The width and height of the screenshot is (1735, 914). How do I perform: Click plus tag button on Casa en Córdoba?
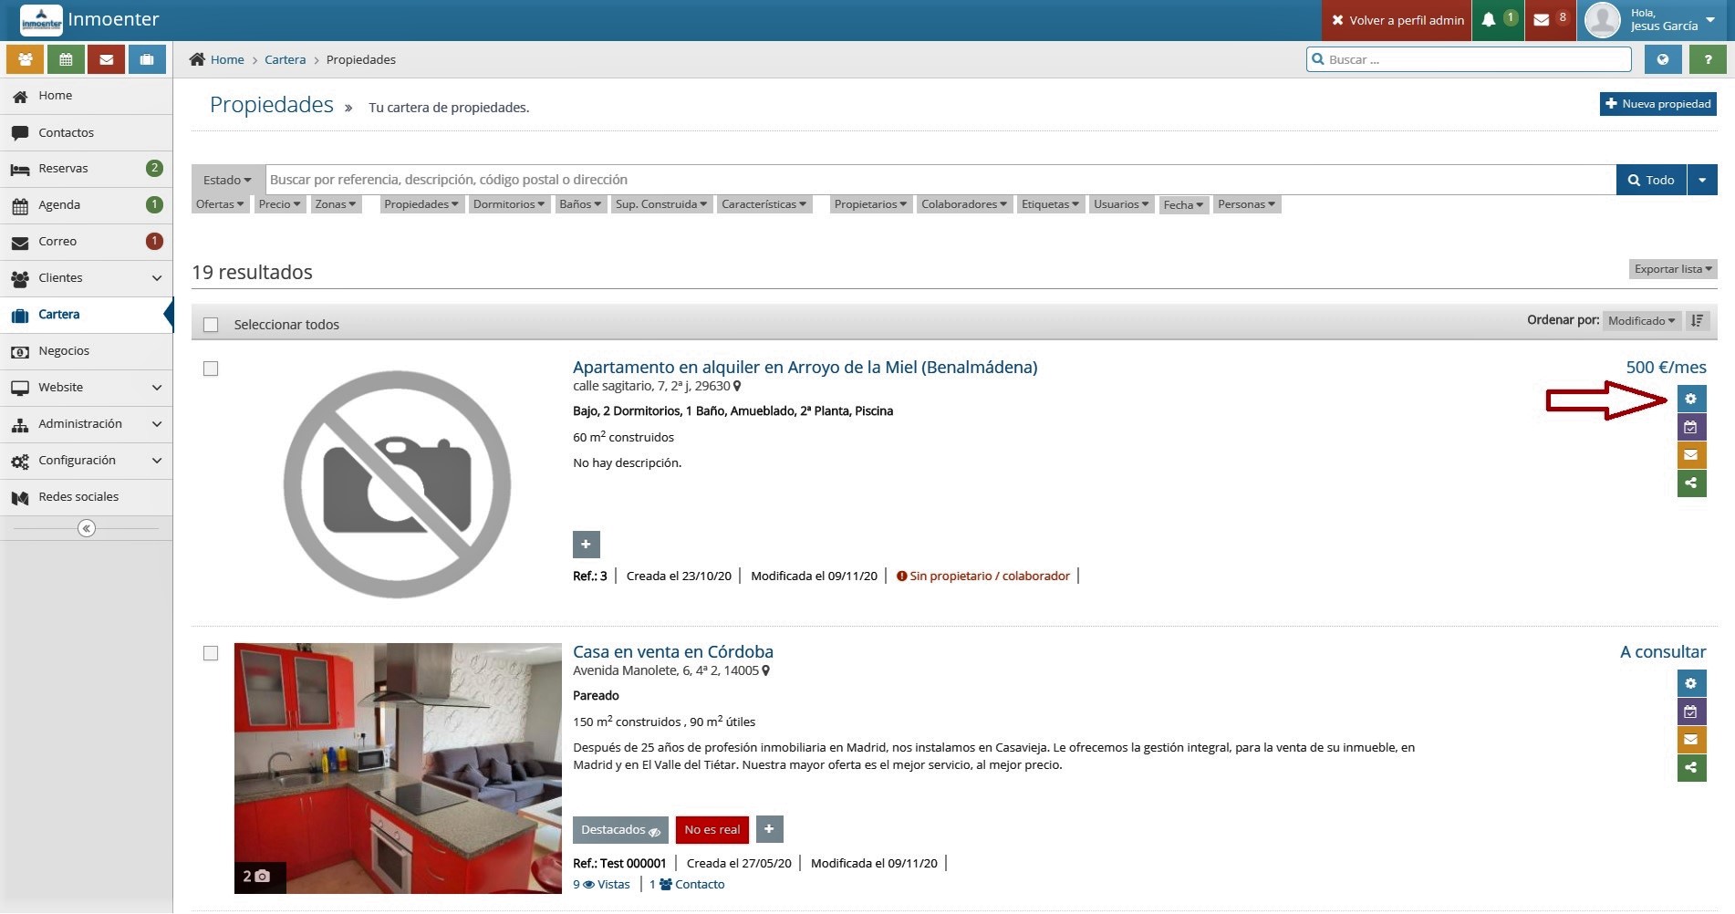point(770,829)
